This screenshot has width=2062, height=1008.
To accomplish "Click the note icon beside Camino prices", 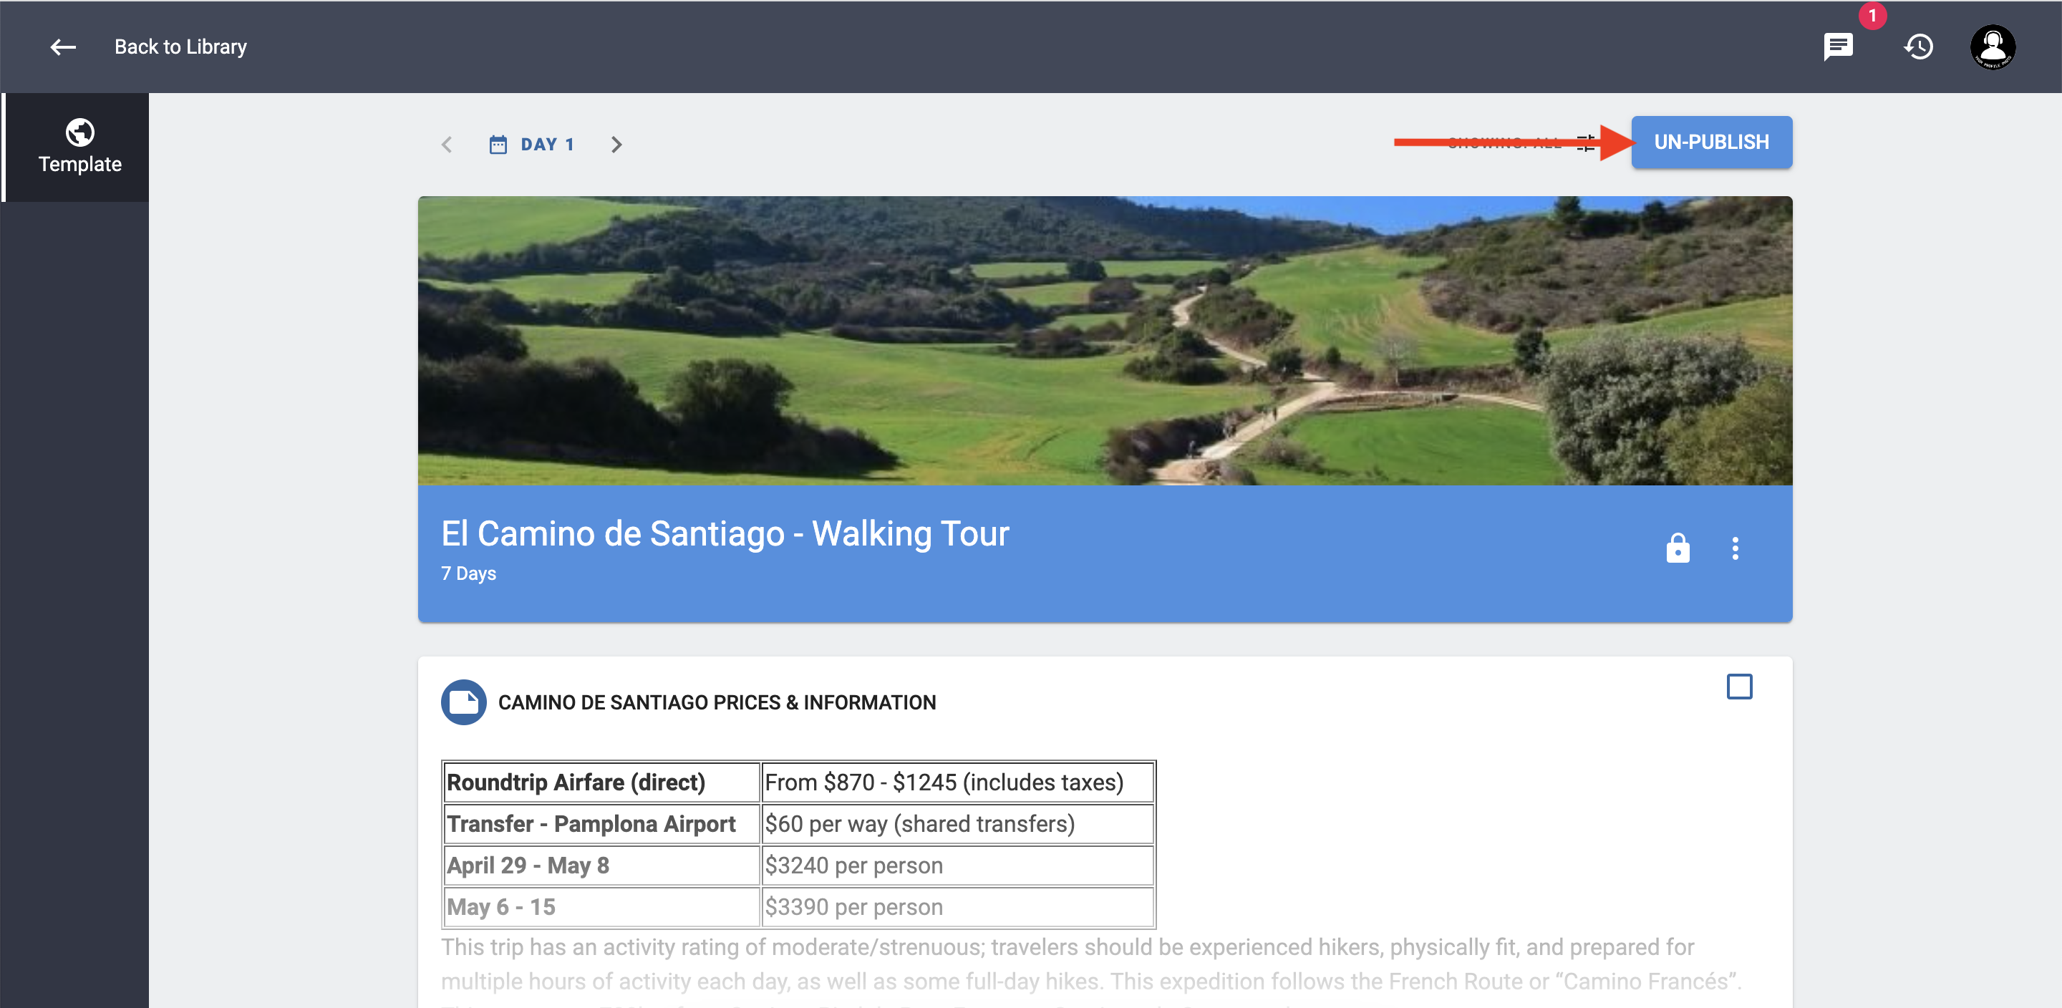I will pyautogui.click(x=463, y=702).
